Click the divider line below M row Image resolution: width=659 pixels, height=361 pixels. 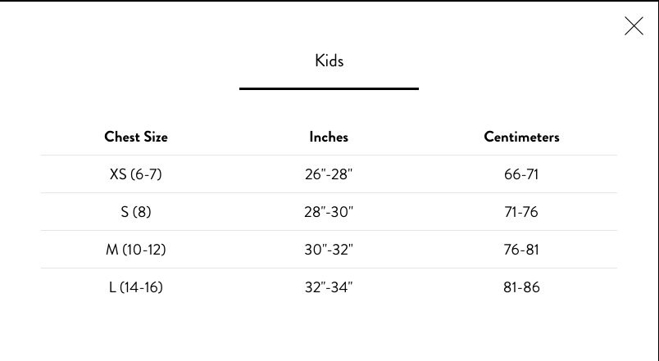(x=329, y=268)
